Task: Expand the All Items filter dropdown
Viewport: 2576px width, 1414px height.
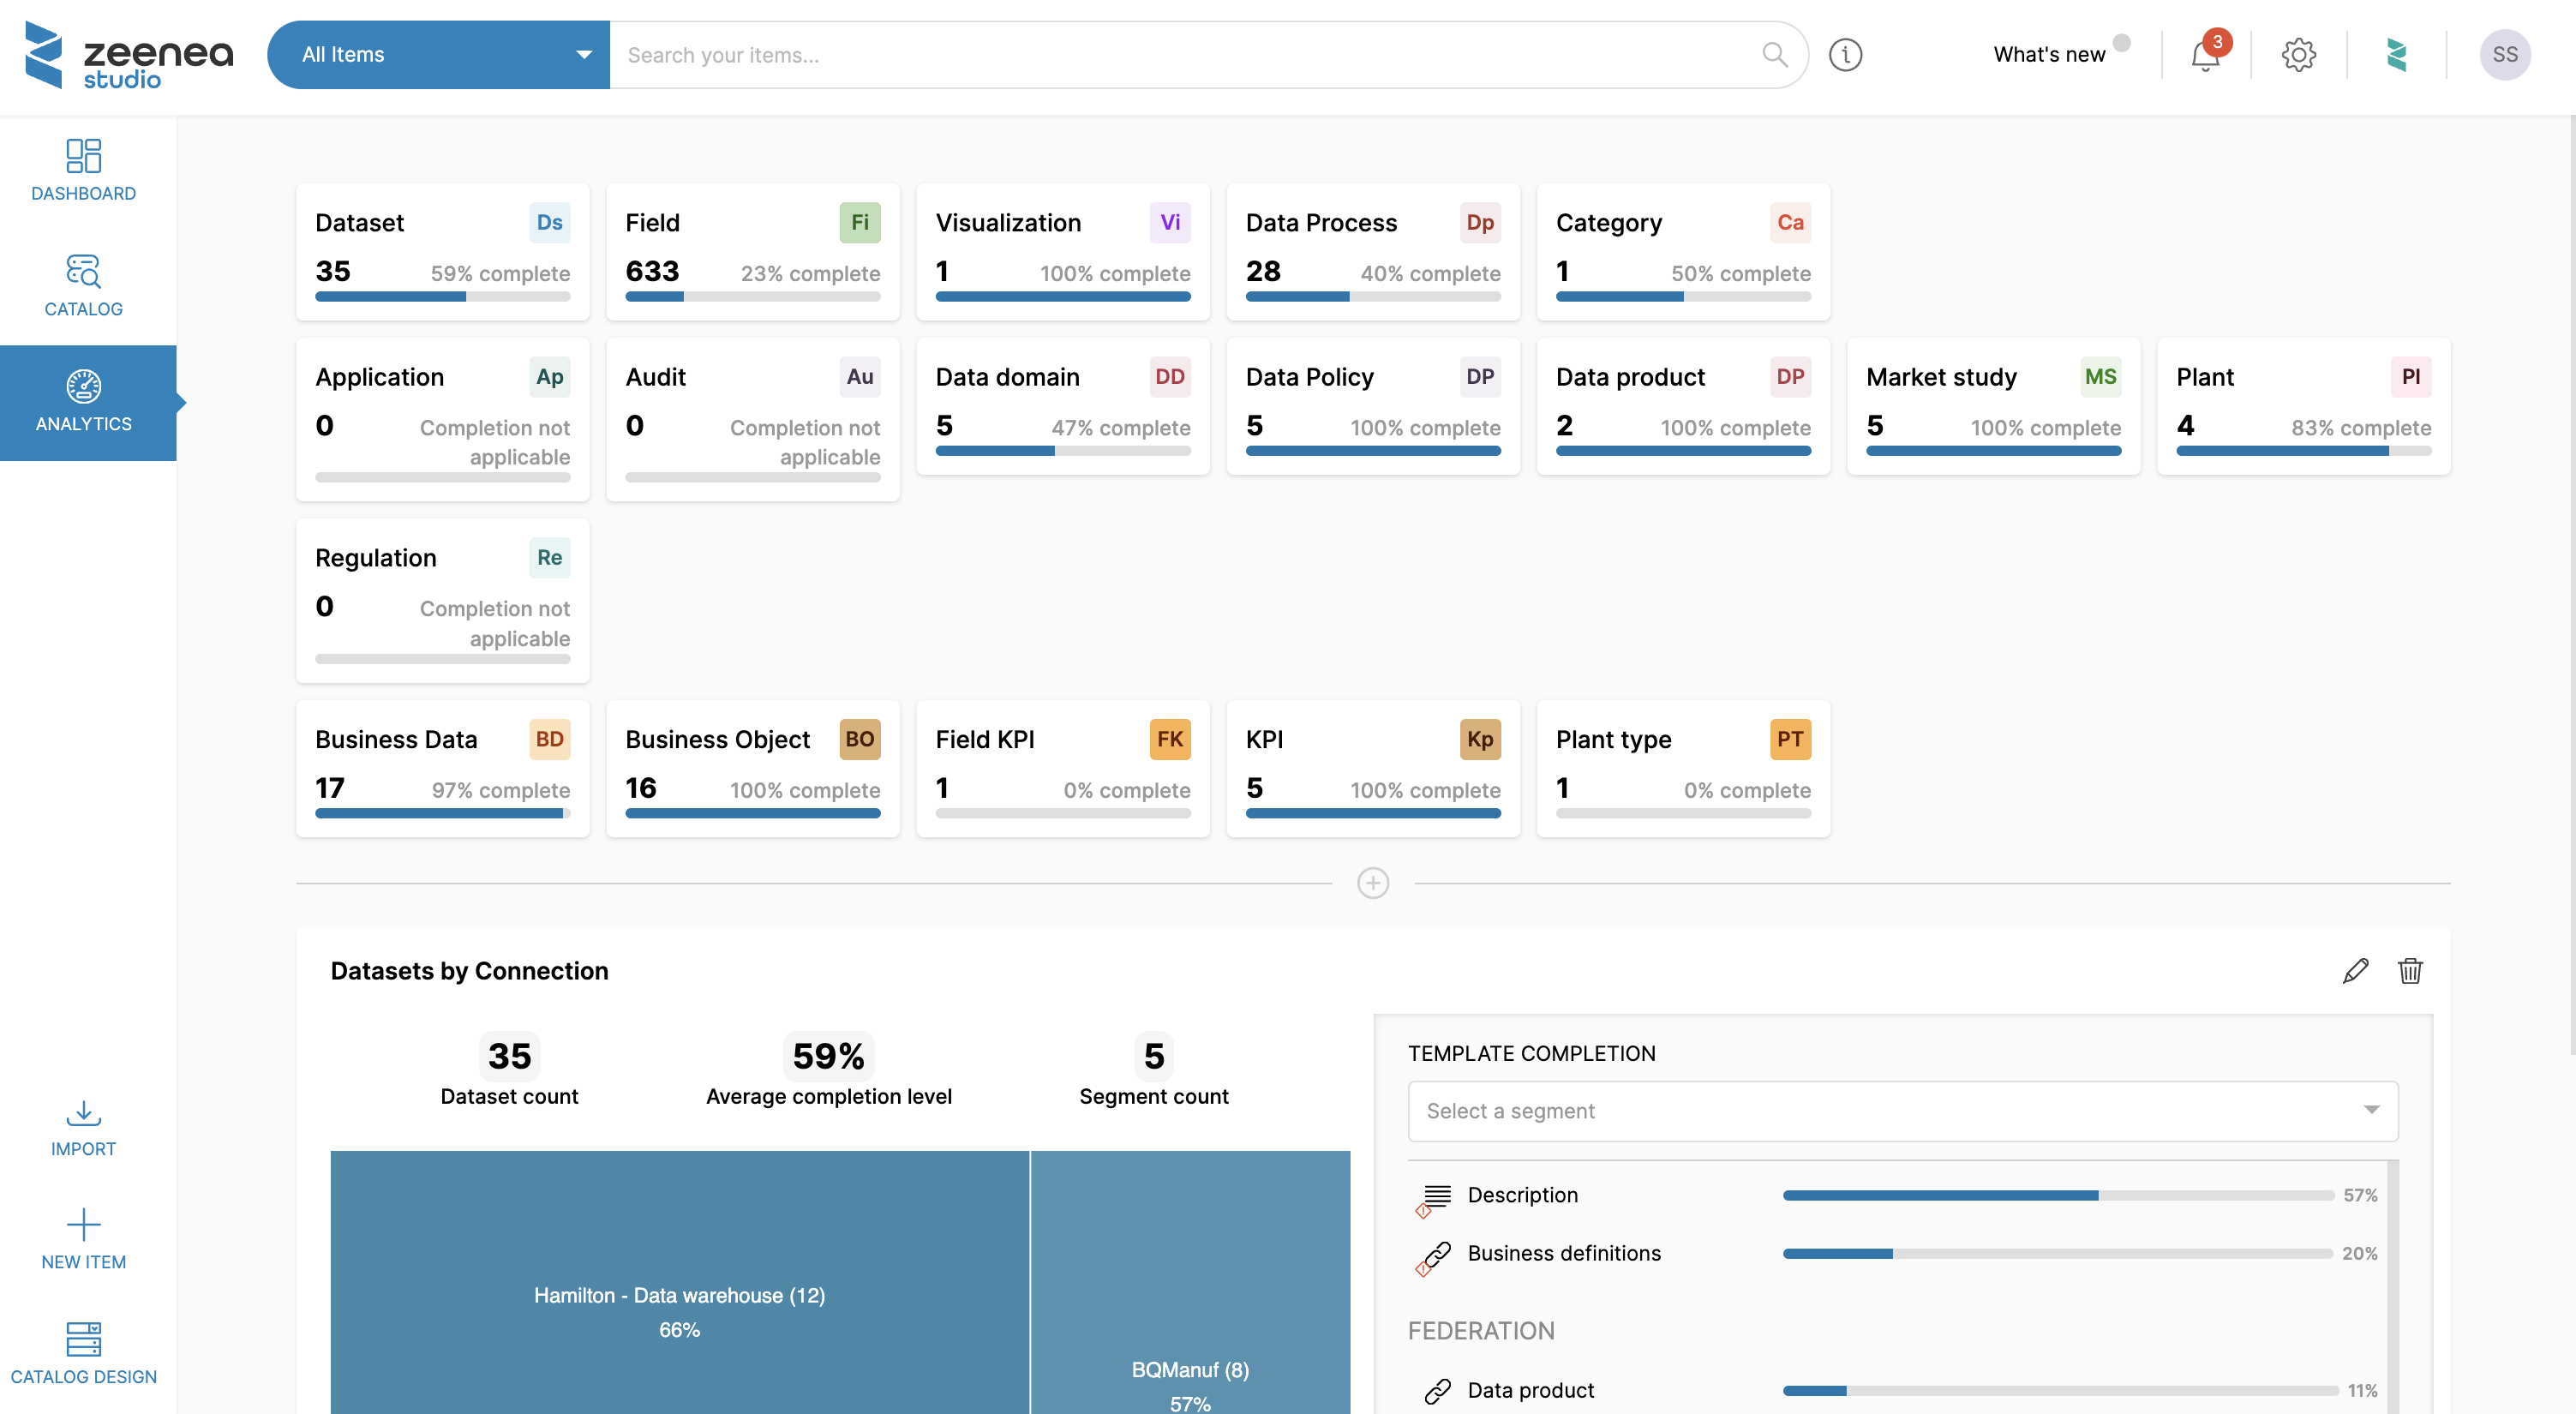Action: (x=438, y=55)
